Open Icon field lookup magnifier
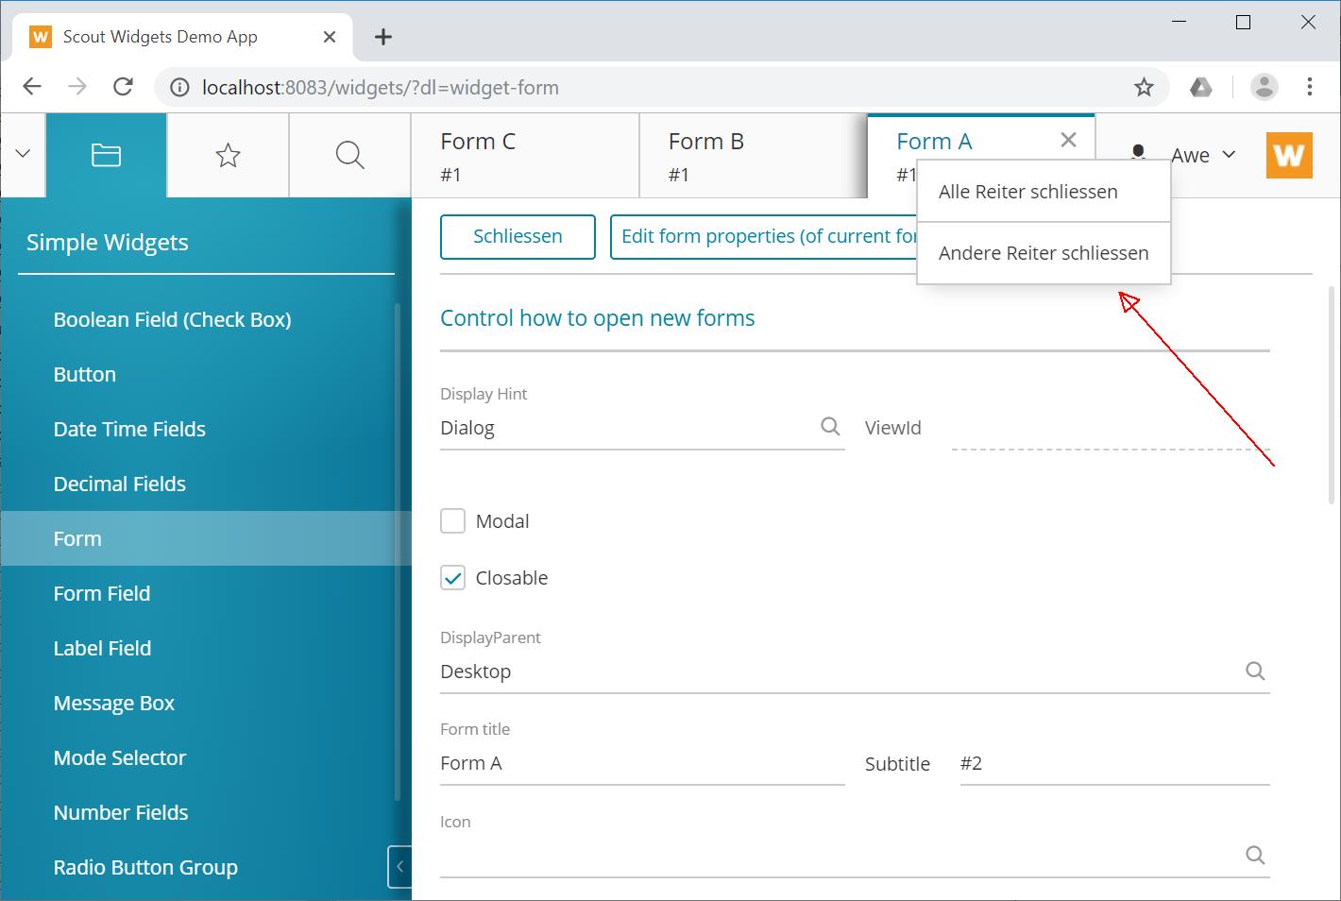 [1255, 855]
